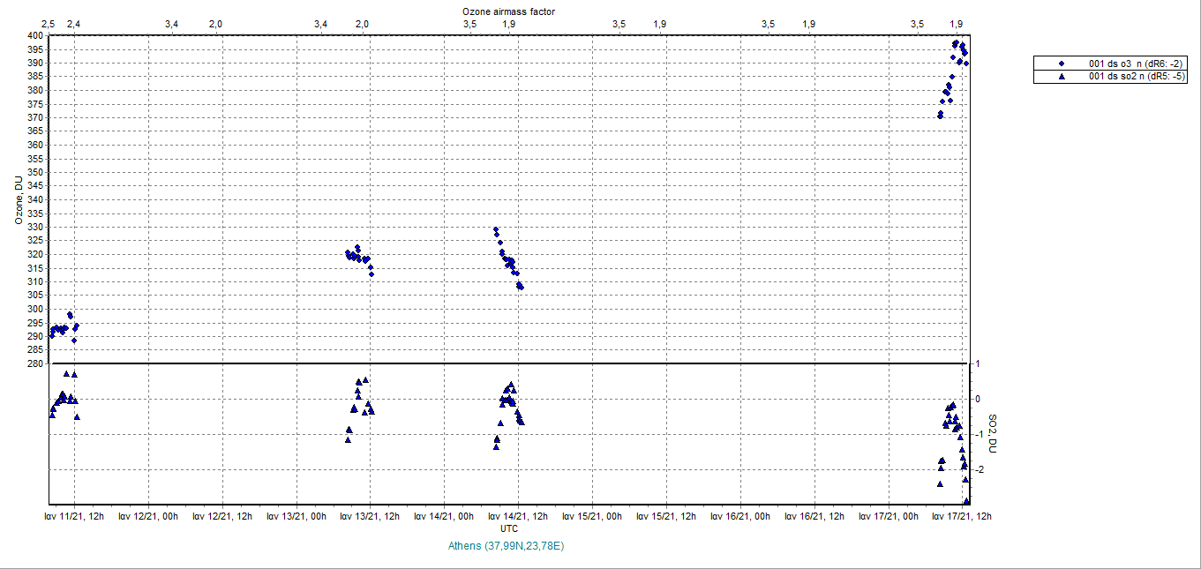Click the "Ozone, DU" left axis title
Screen dimensions: 1201x569
(18, 200)
